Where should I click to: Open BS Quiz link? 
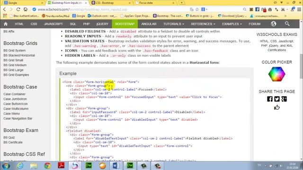9,137
